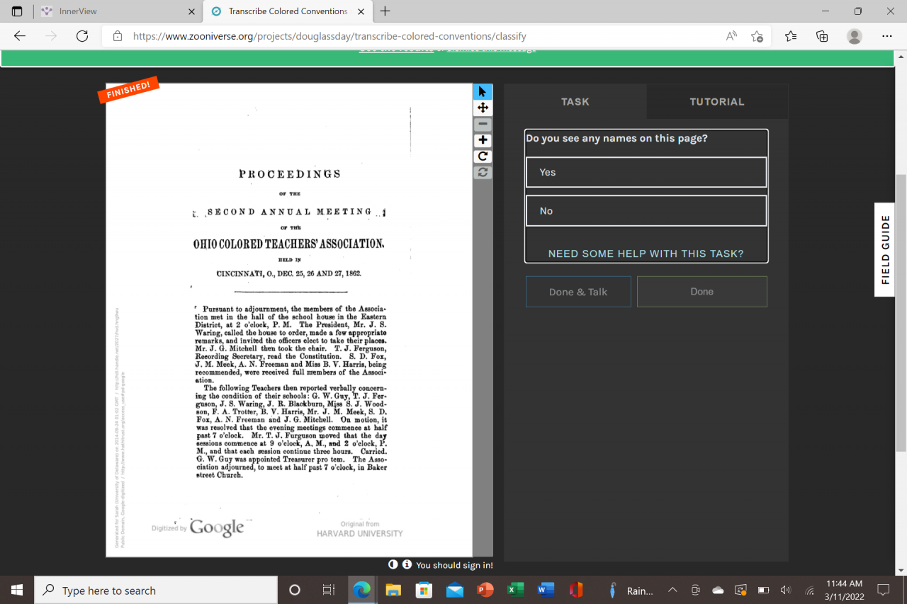Reset the image view
The height and width of the screenshot is (604, 907).
point(483,172)
